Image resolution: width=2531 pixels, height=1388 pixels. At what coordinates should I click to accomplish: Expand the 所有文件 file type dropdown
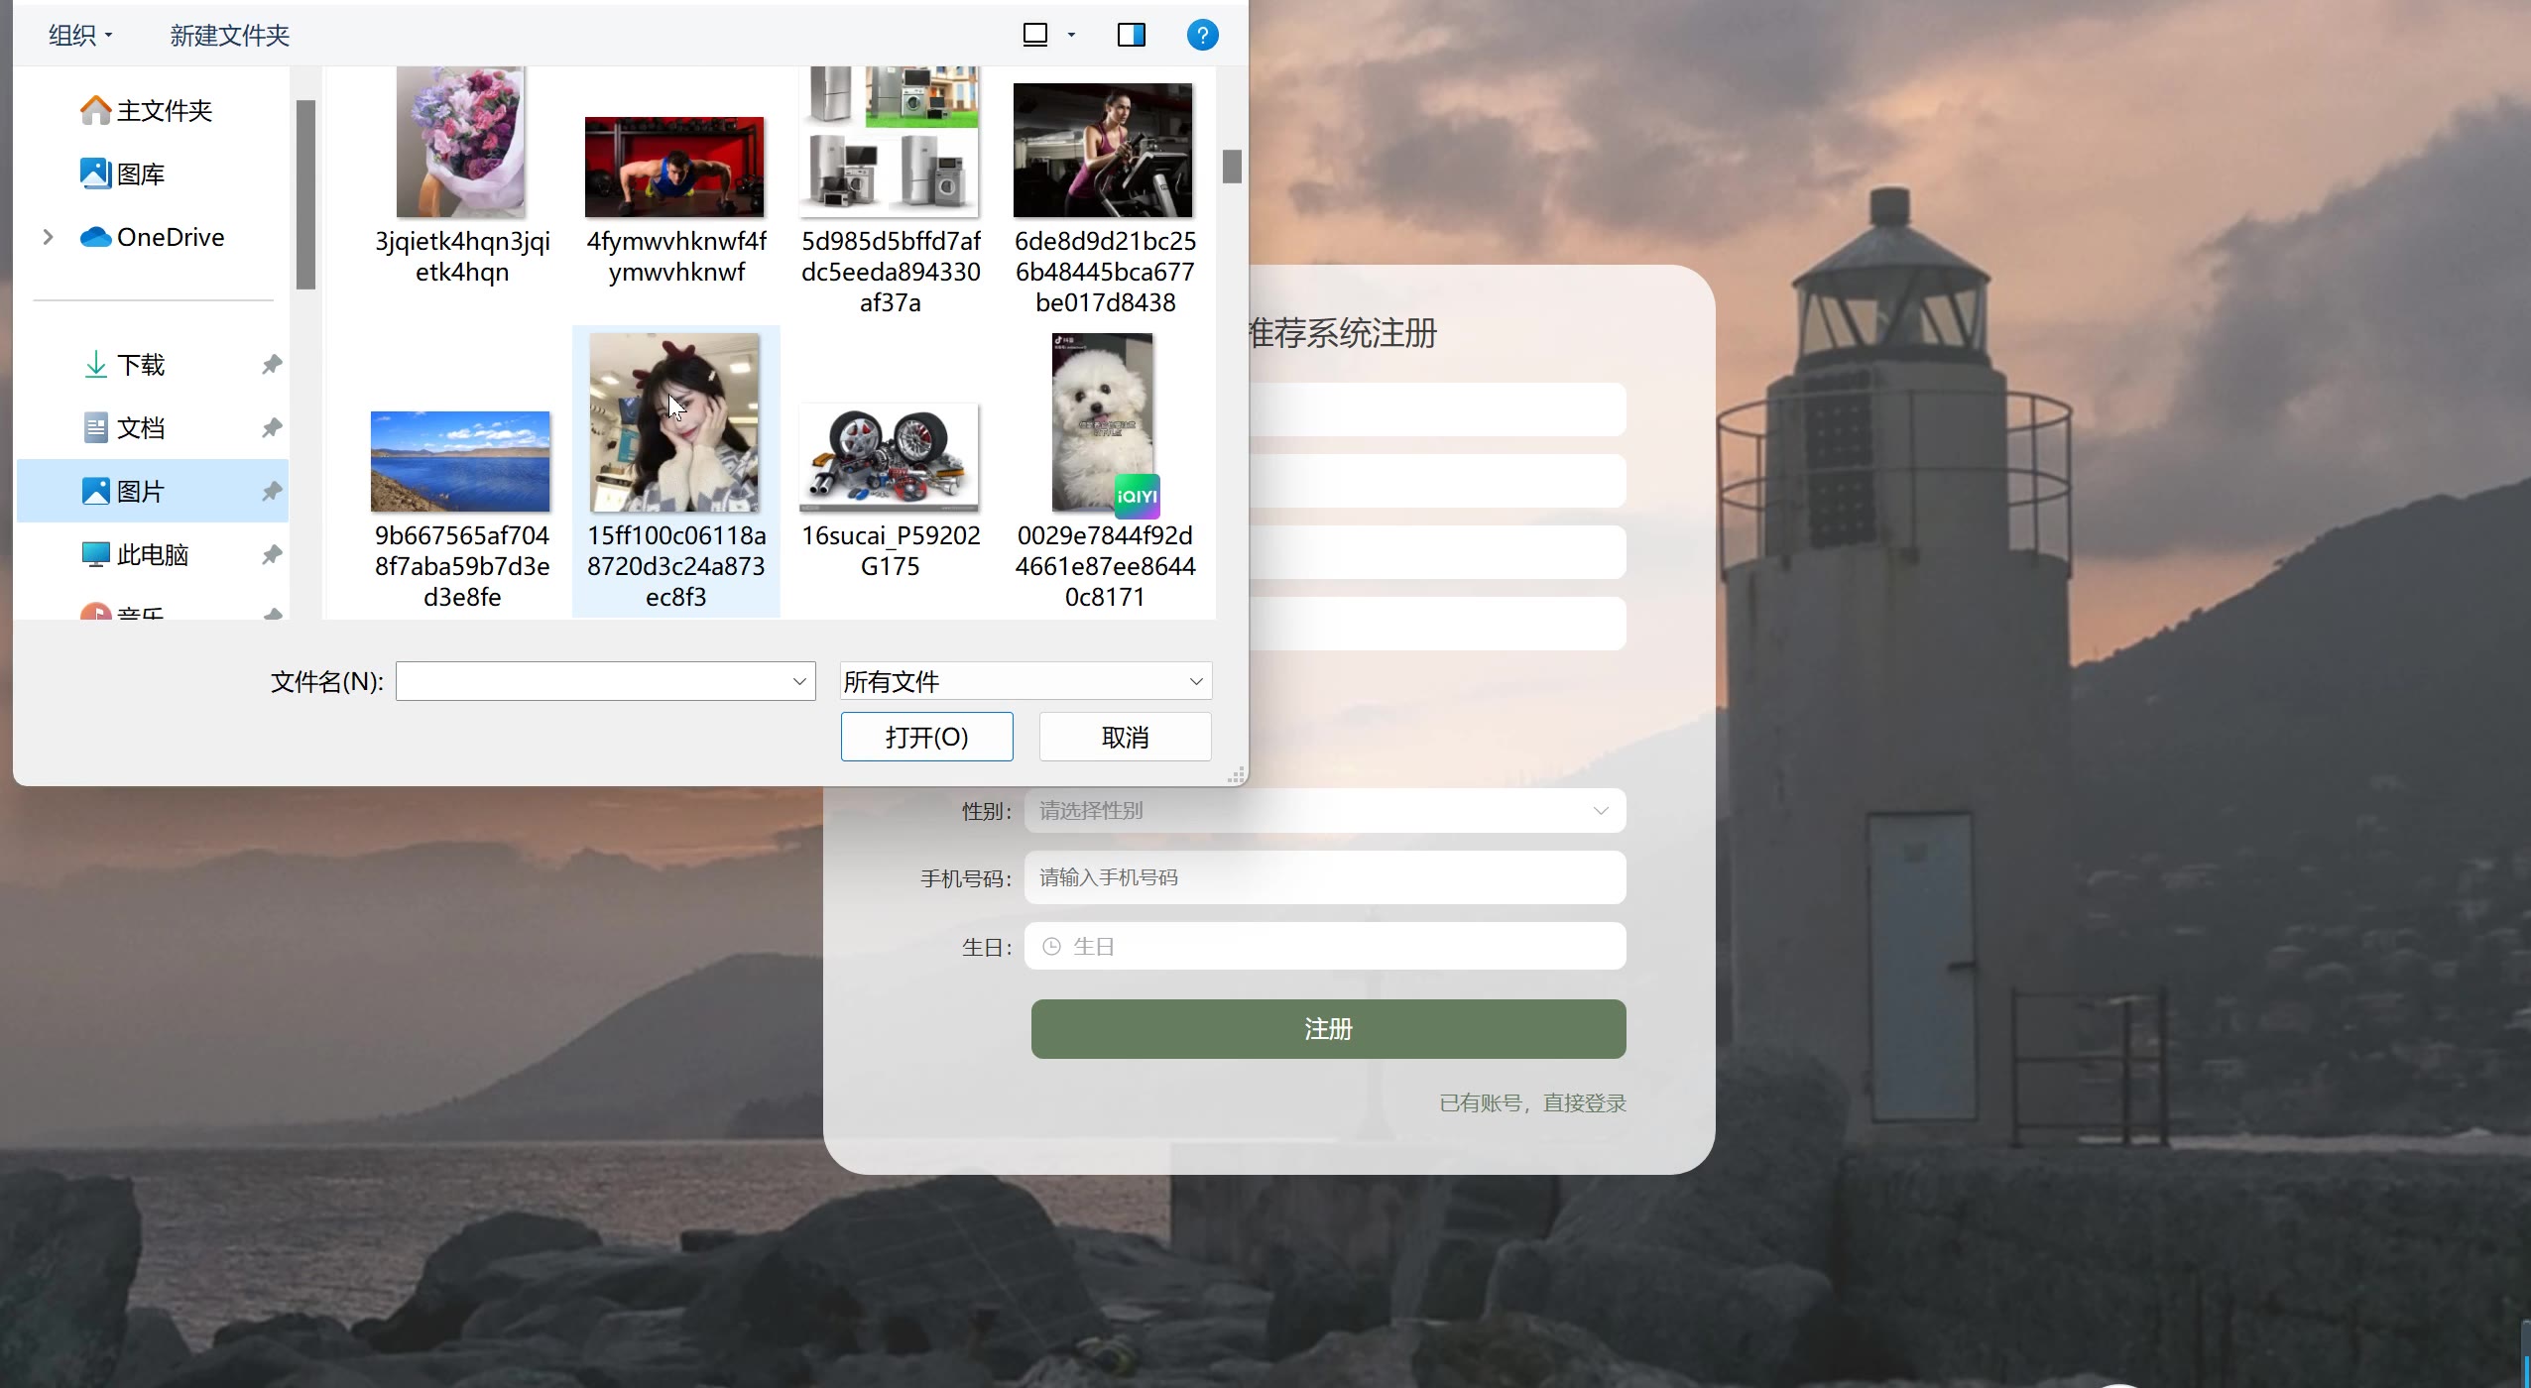pos(1025,681)
